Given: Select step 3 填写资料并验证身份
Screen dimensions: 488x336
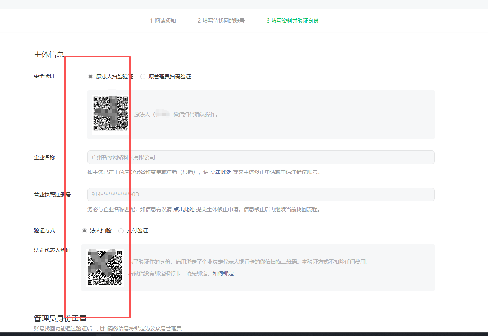Looking at the screenshot, I should [293, 21].
